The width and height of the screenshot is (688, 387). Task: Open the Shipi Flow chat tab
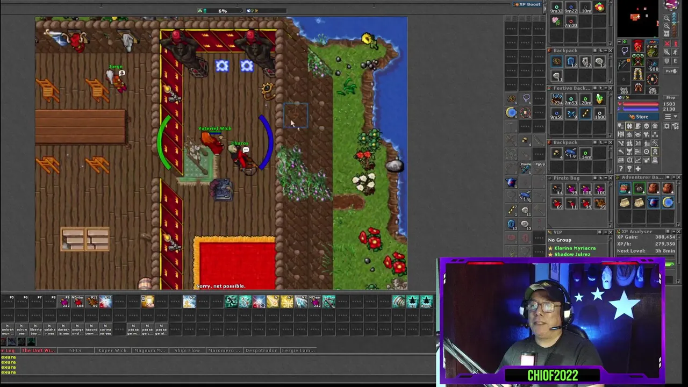point(187,350)
